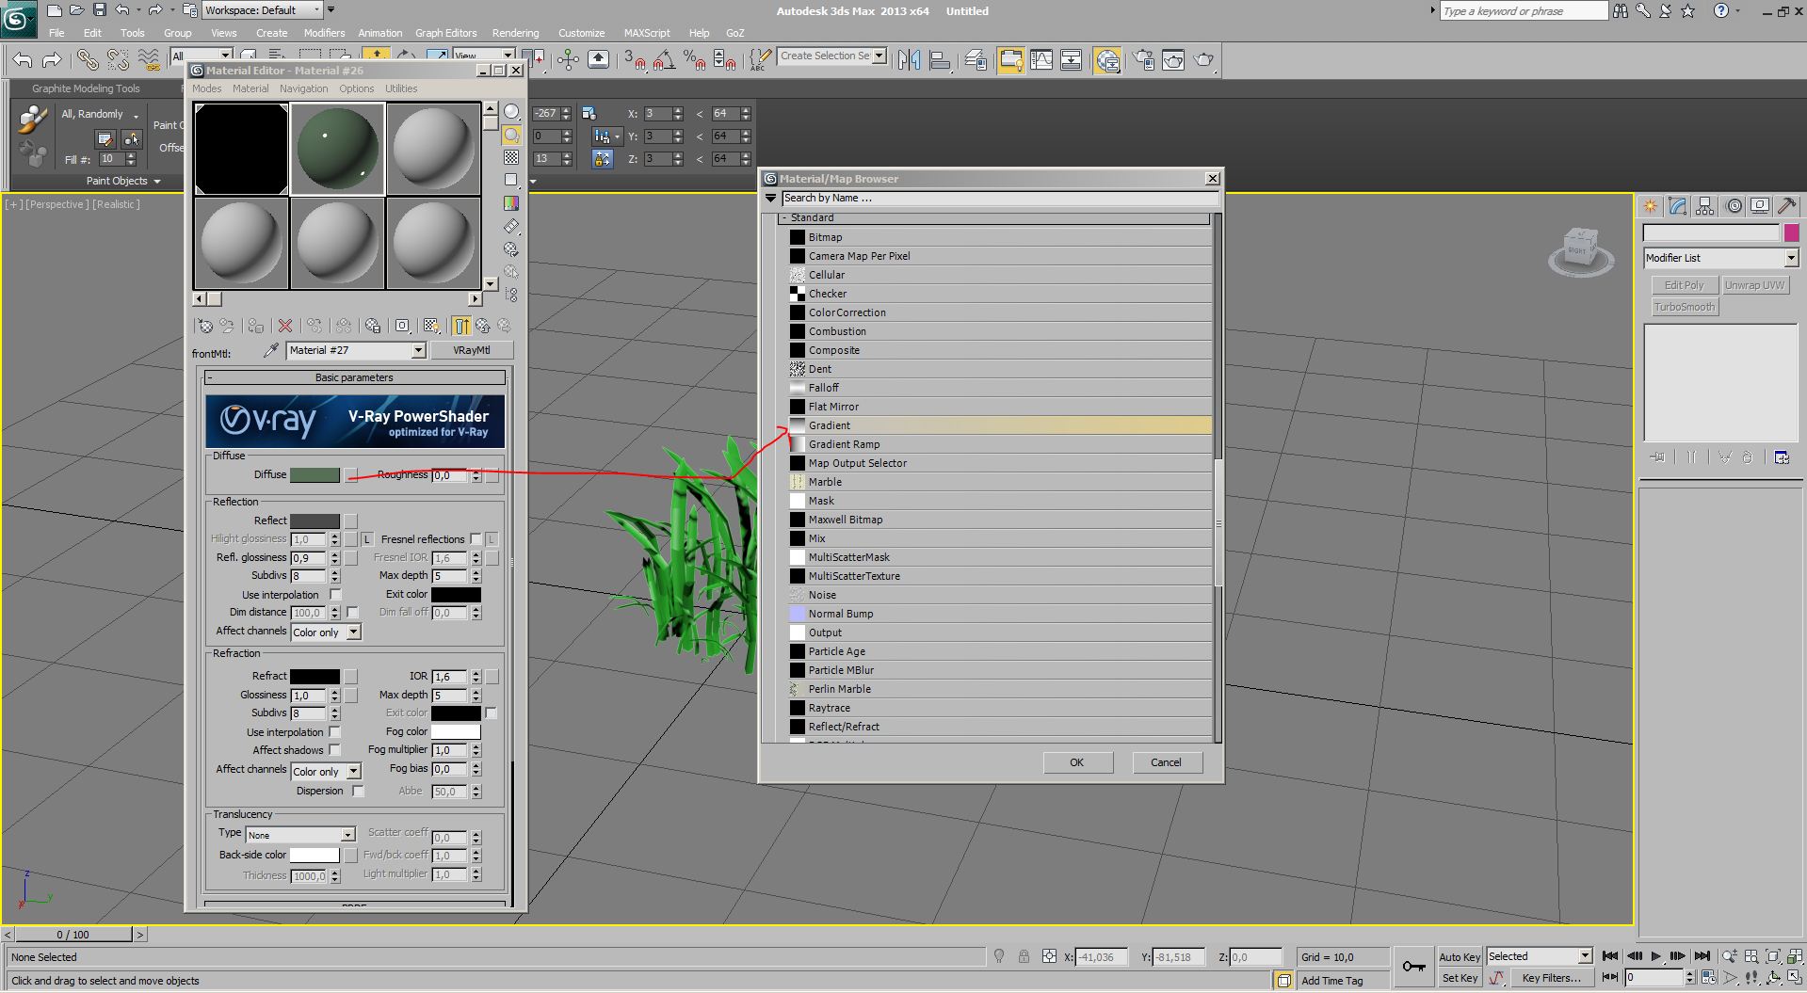The width and height of the screenshot is (1807, 993).
Task: Open the Material Editor Utilities menu
Action: tap(401, 88)
